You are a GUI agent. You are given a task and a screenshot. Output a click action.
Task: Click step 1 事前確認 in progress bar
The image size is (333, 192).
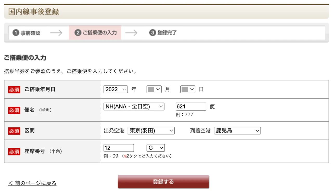coord(27,33)
